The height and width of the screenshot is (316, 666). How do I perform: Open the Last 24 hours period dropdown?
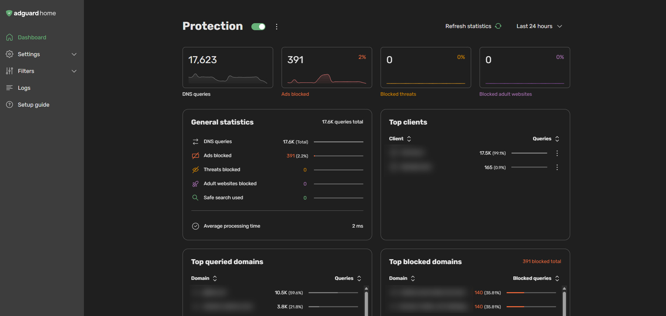tap(539, 26)
